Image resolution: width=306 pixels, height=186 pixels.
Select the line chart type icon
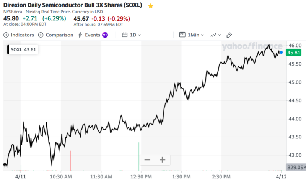click(x=213, y=35)
